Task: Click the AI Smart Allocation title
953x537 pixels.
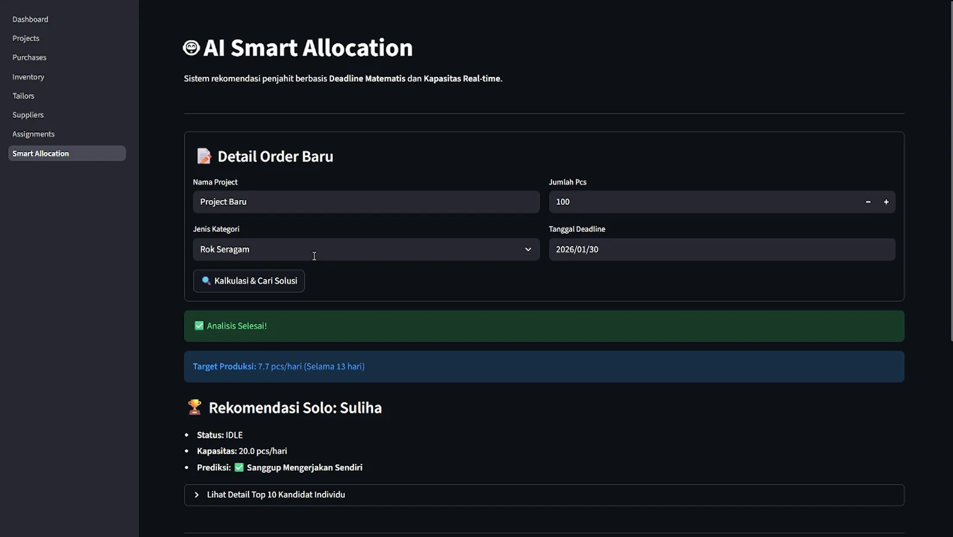Action: pos(308,48)
